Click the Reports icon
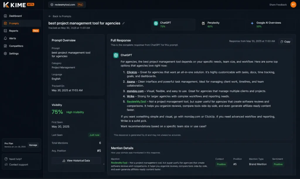 pos(5,31)
